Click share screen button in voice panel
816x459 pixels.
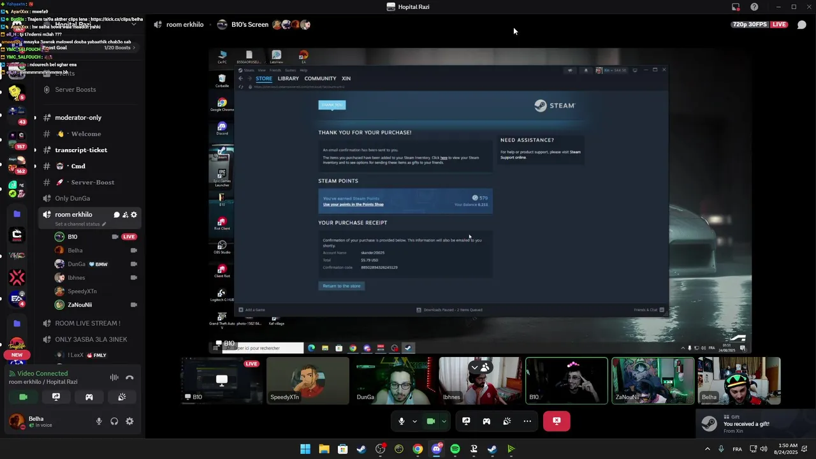(56, 397)
